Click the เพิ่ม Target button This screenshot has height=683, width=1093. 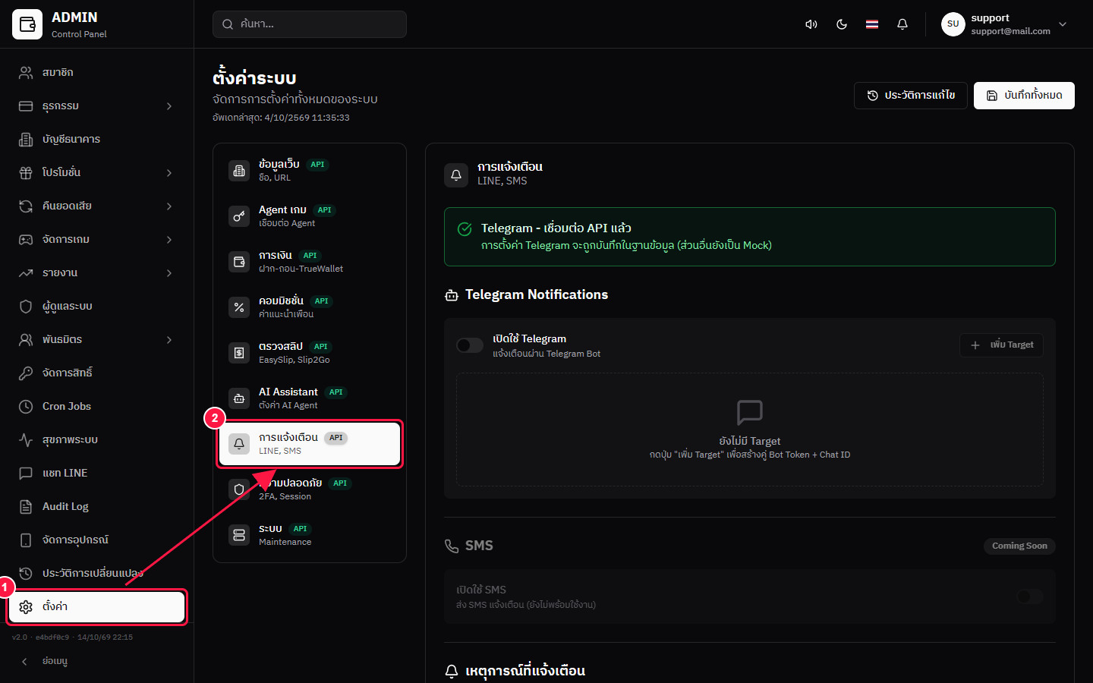[x=1001, y=345]
